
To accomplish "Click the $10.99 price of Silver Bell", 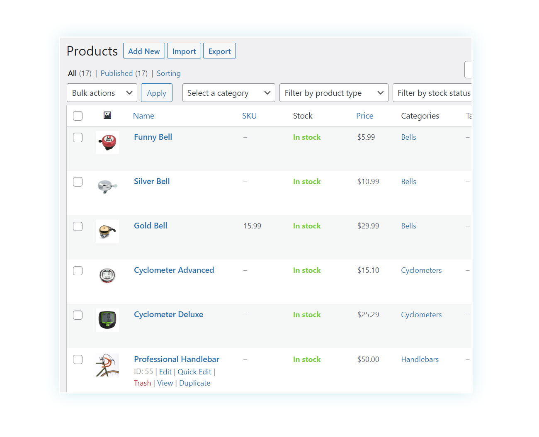I will [x=368, y=182].
